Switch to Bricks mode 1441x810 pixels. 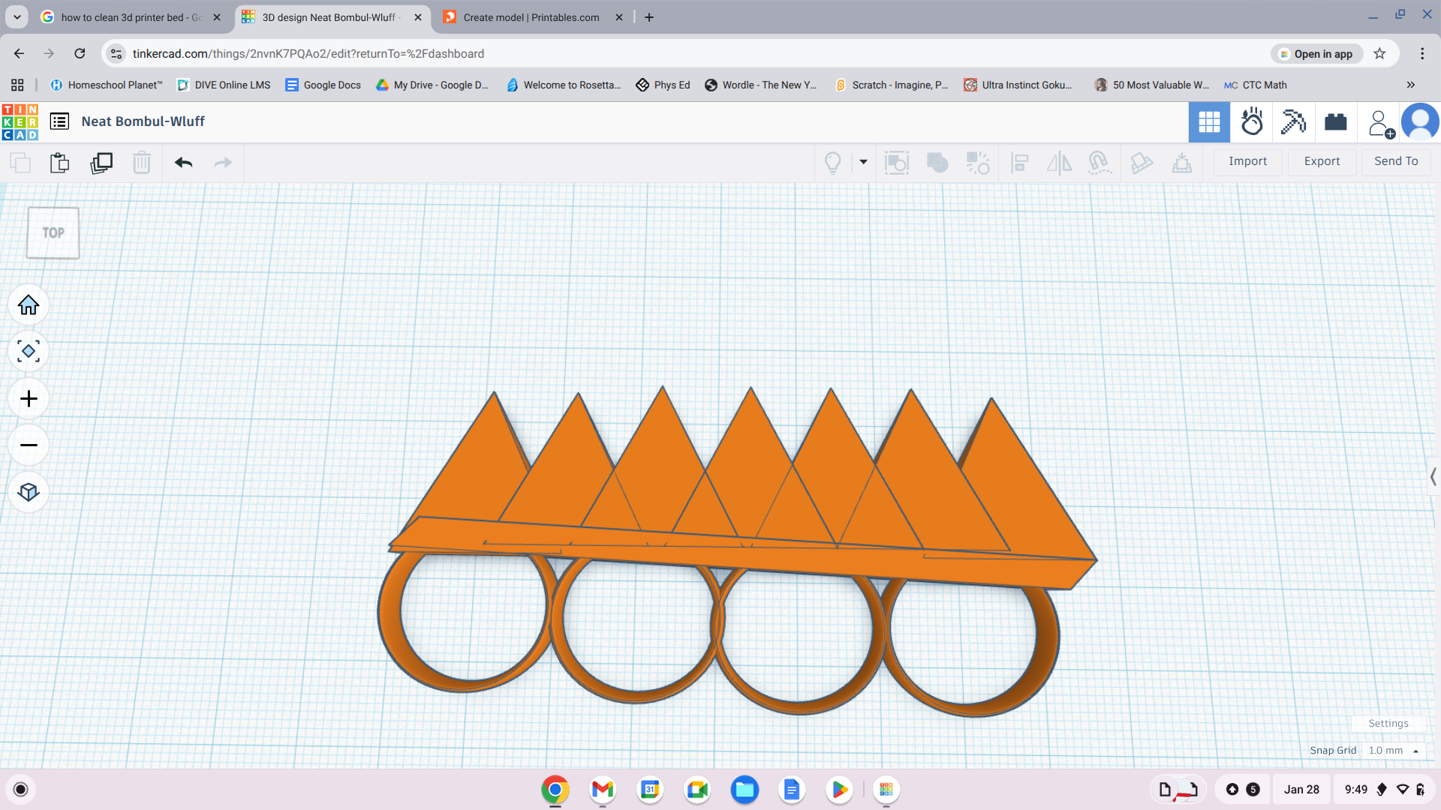(1336, 121)
